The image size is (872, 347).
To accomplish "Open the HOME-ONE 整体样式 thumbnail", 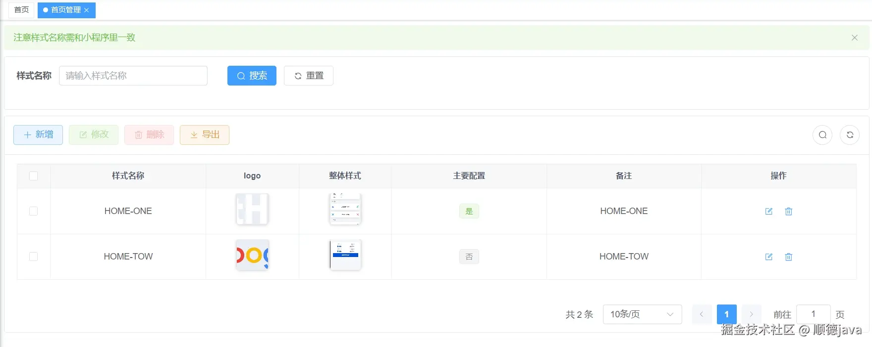I will [x=345, y=209].
